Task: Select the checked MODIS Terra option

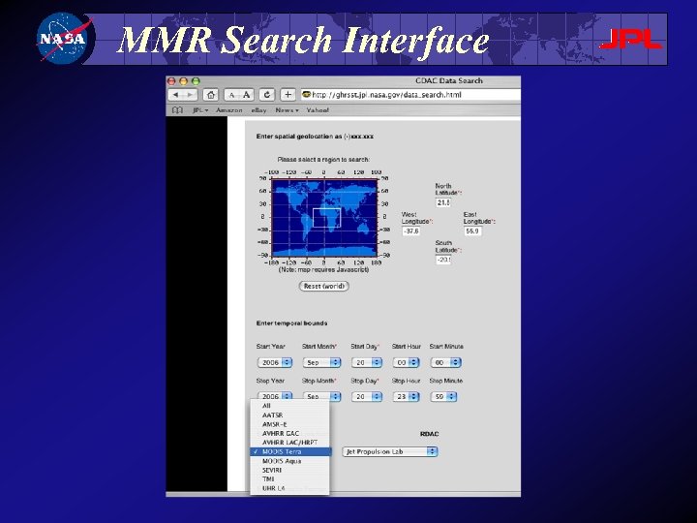Action: (x=290, y=452)
